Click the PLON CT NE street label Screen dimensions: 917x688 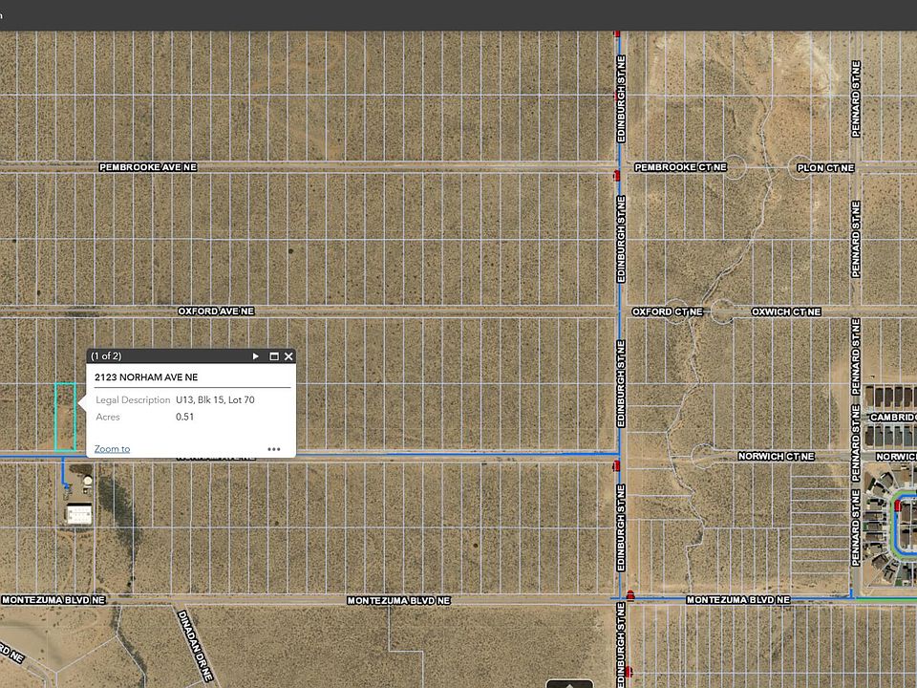pyautogui.click(x=825, y=168)
